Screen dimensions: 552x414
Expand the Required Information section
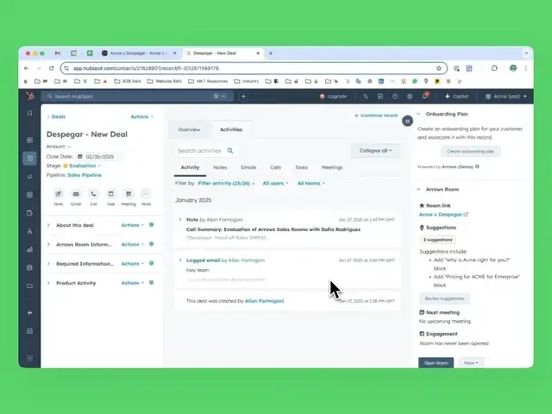(x=48, y=264)
